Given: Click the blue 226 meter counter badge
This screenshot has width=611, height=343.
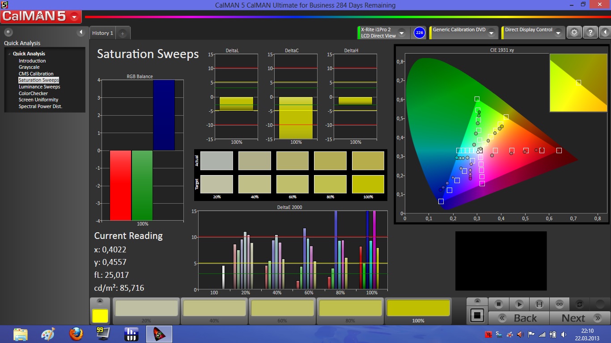Looking at the screenshot, I should point(419,33).
